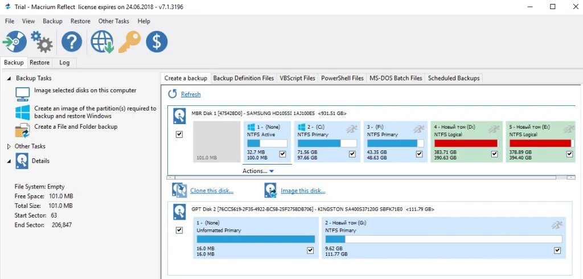583x279 pixels.
Task: Click the running figure icon on partition E:
Action: click(569, 129)
